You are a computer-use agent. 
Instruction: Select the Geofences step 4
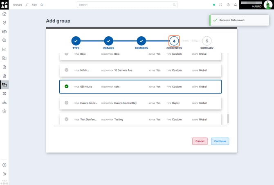pyautogui.click(x=174, y=41)
